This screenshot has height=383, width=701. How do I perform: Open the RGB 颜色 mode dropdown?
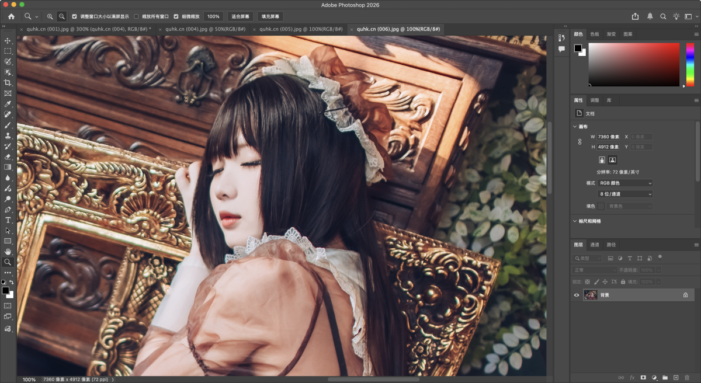625,183
